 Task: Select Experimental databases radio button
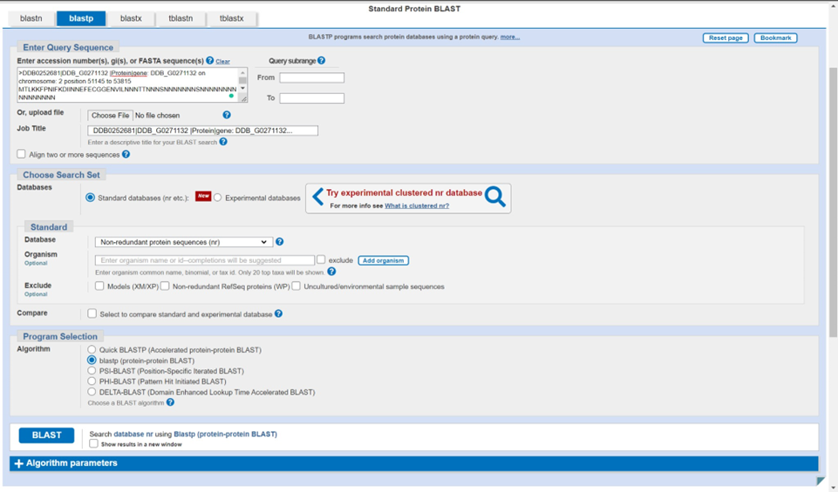coord(217,198)
